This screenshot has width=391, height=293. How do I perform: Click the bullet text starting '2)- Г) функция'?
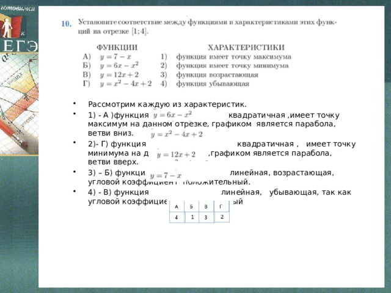click(x=222, y=153)
